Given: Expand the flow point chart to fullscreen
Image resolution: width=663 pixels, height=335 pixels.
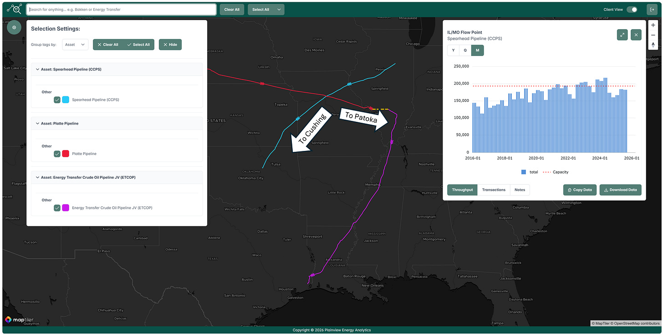Looking at the screenshot, I should click(622, 35).
